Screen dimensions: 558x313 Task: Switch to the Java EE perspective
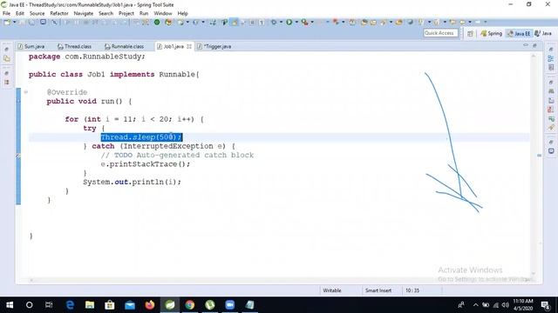click(519, 33)
